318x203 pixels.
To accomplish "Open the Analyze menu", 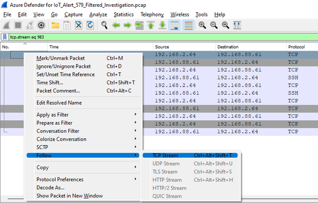I will point(98,15).
